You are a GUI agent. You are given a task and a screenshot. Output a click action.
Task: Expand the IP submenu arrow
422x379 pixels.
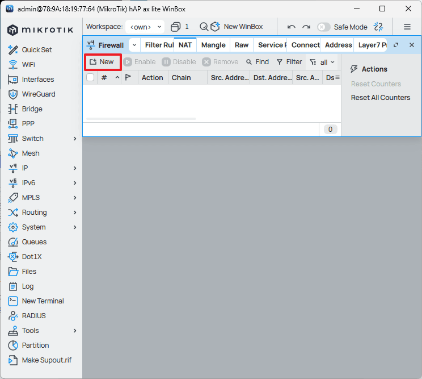point(75,168)
